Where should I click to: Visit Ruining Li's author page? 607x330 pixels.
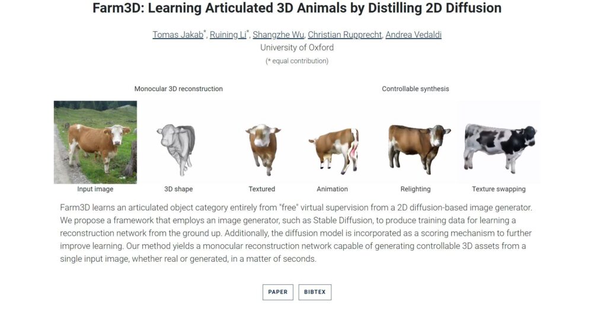point(228,34)
